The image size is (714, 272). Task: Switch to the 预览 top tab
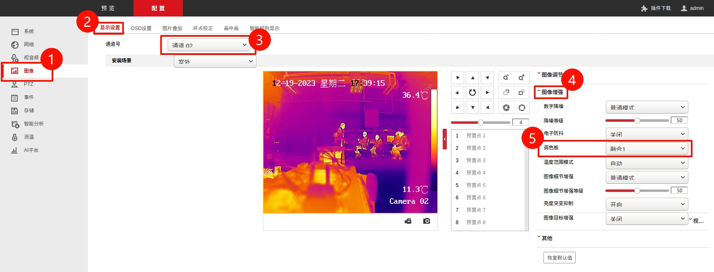[108, 8]
